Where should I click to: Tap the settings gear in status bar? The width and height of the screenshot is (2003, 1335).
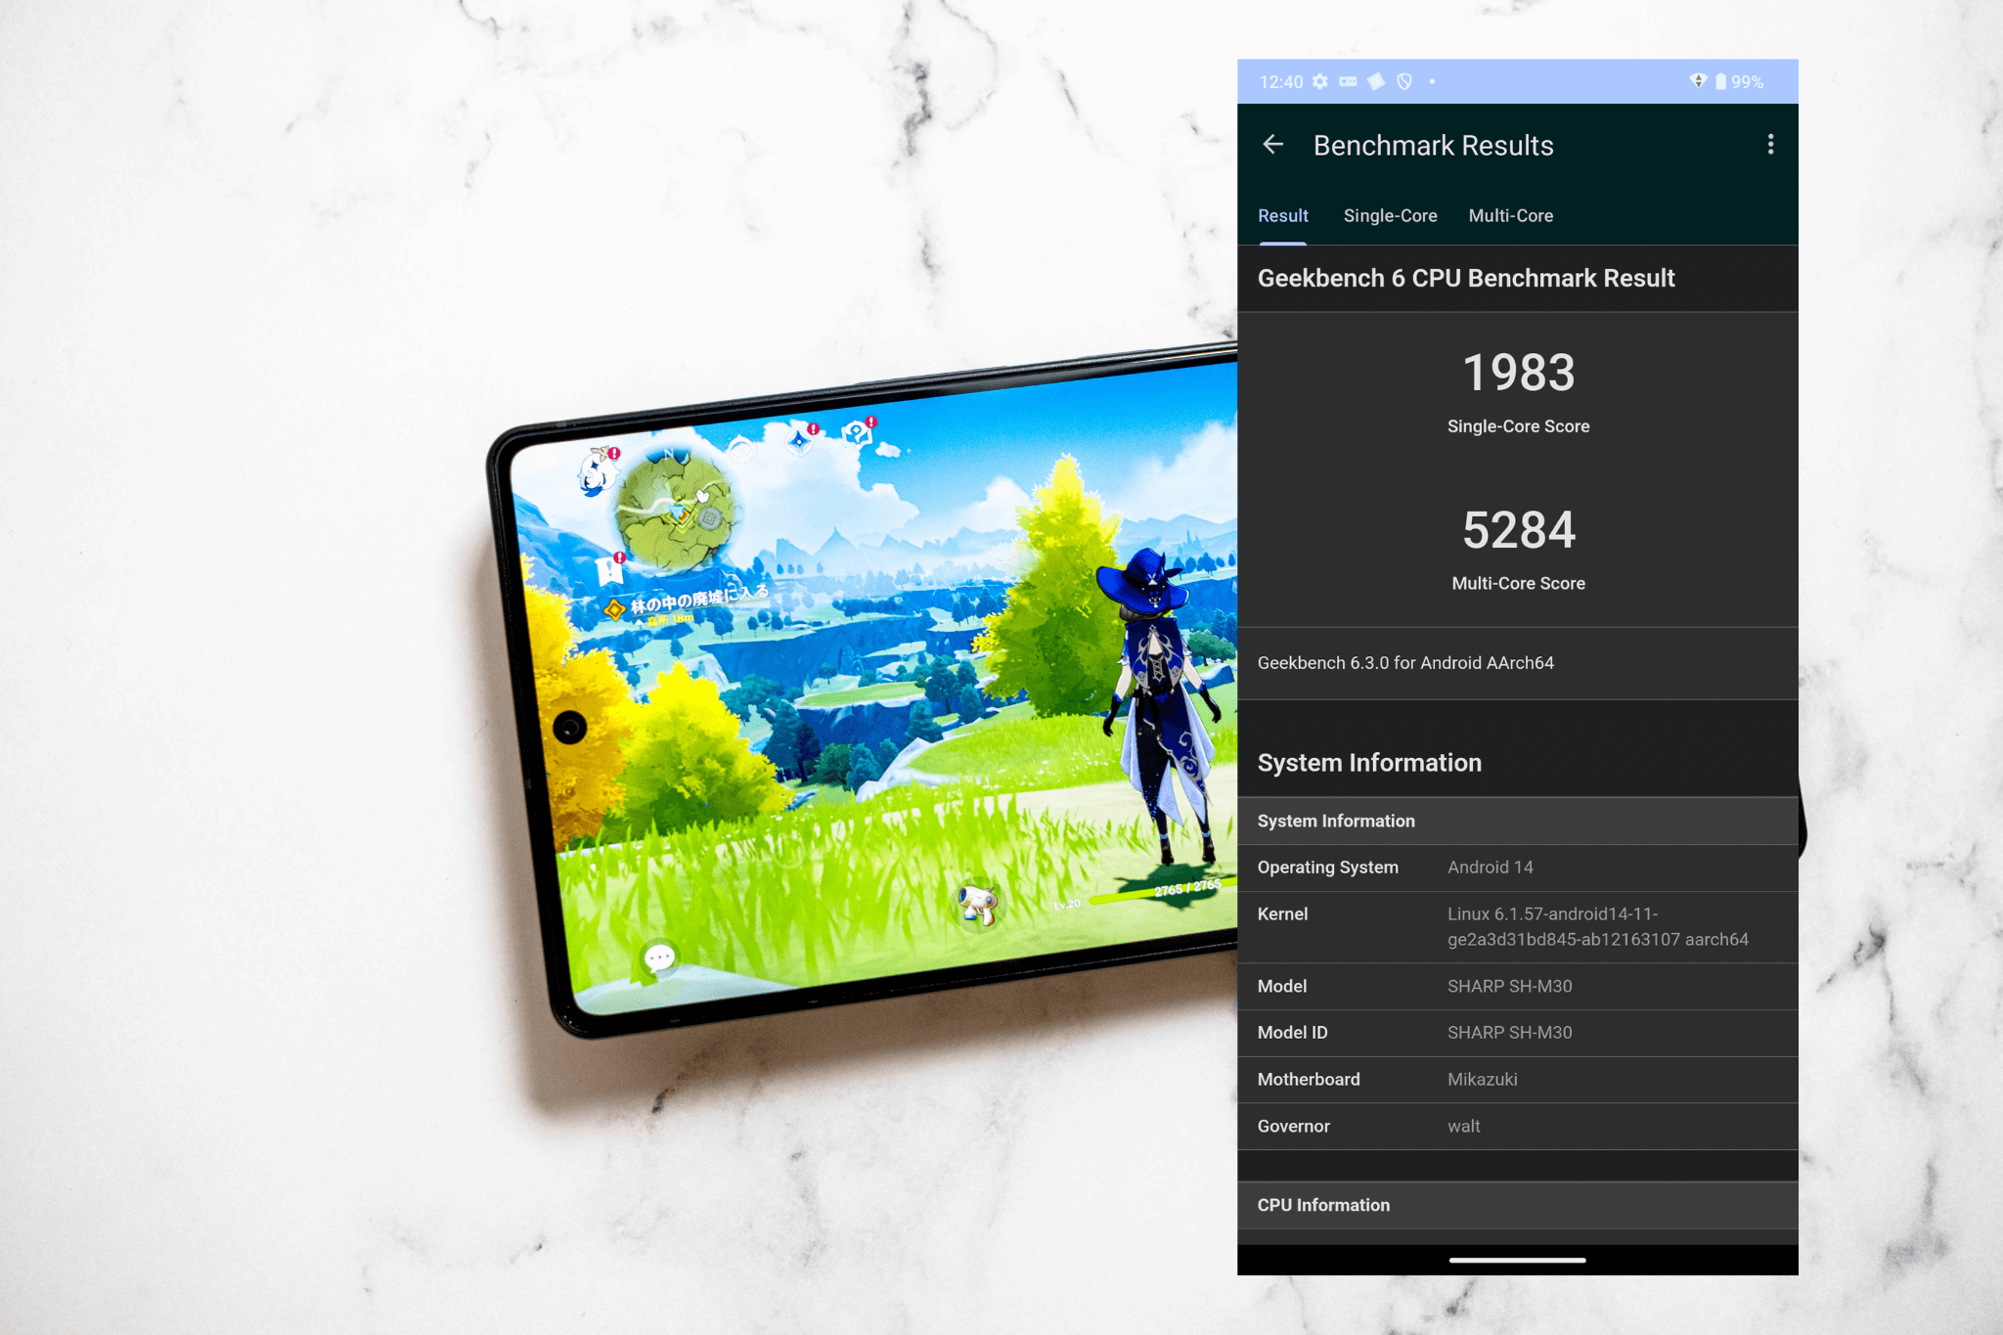point(1320,81)
